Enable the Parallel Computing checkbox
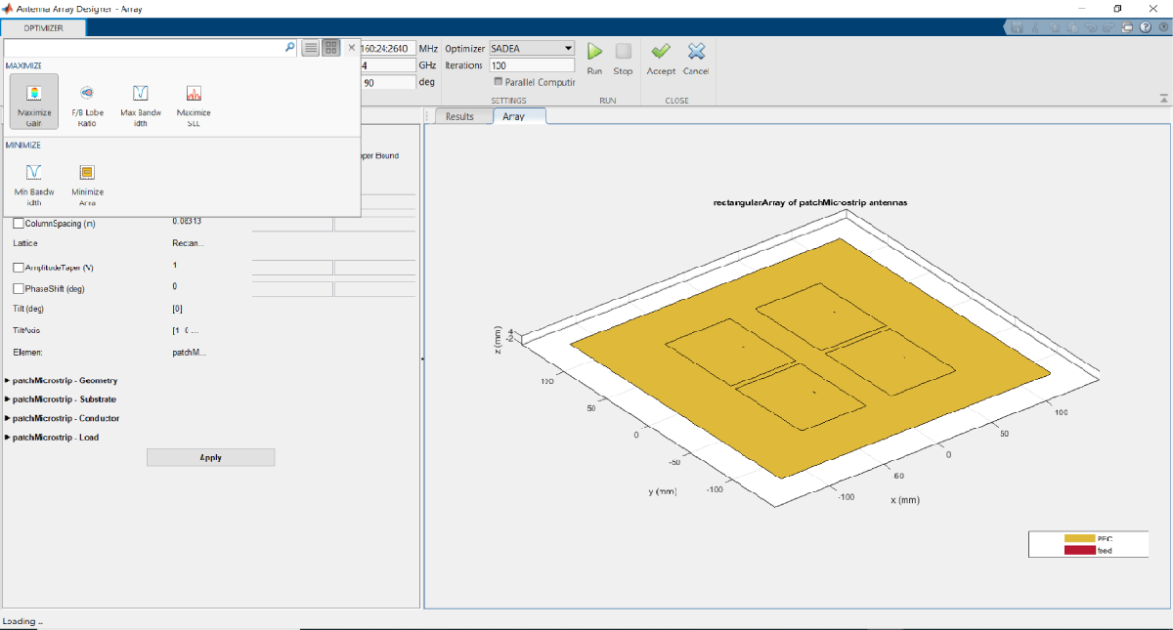This screenshot has width=1173, height=630. point(499,82)
